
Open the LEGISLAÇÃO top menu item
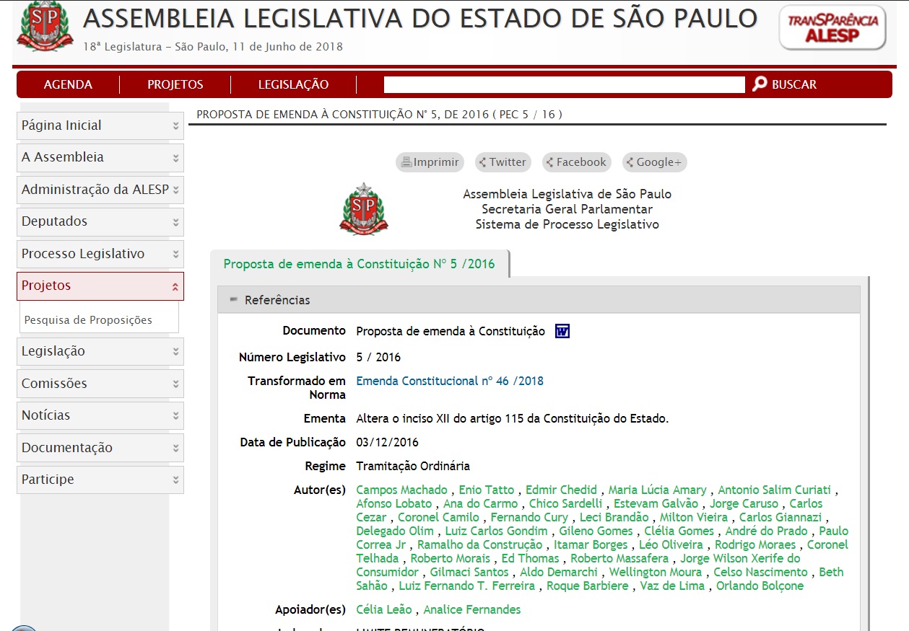click(293, 84)
